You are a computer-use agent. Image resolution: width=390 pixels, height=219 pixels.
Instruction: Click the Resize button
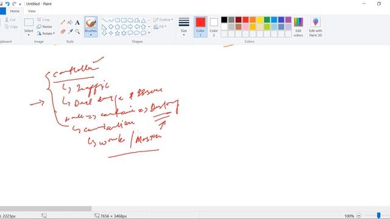tap(44, 27)
